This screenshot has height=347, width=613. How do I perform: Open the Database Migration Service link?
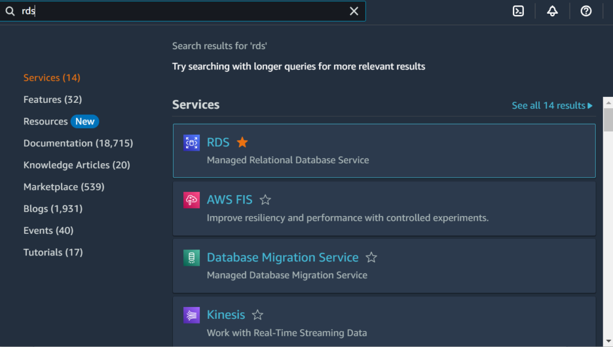pyautogui.click(x=283, y=257)
